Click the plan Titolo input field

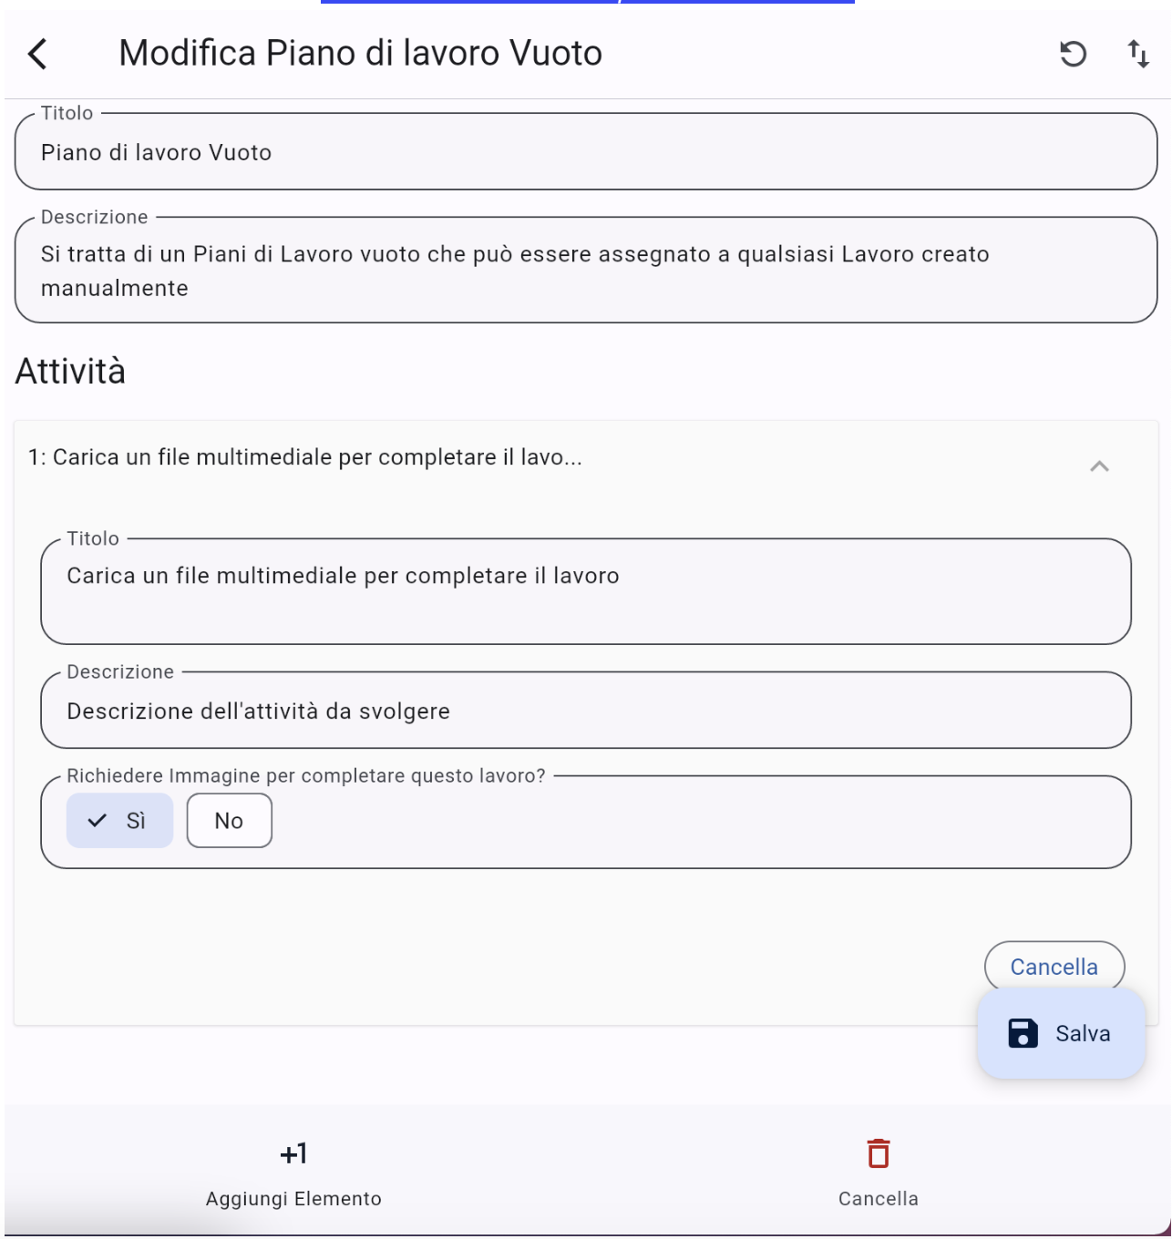tap(586, 152)
